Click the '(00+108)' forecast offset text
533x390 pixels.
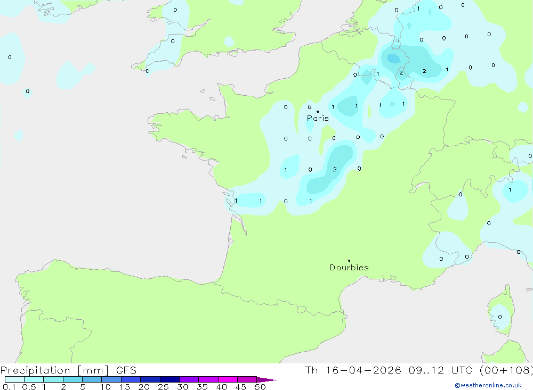(506, 370)
